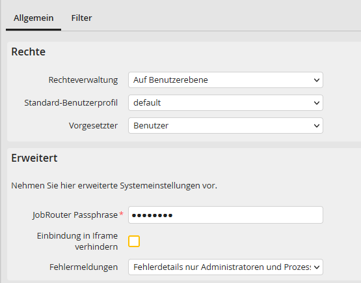This screenshot has width=361, height=283.
Task: Click the JobRouter Passphrase field
Action: (226, 215)
